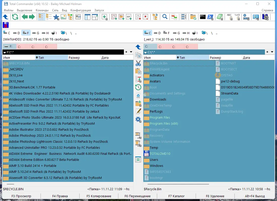Switch to left panel F: tab
The width and height of the screenshot is (277, 201).
[x=10, y=46]
